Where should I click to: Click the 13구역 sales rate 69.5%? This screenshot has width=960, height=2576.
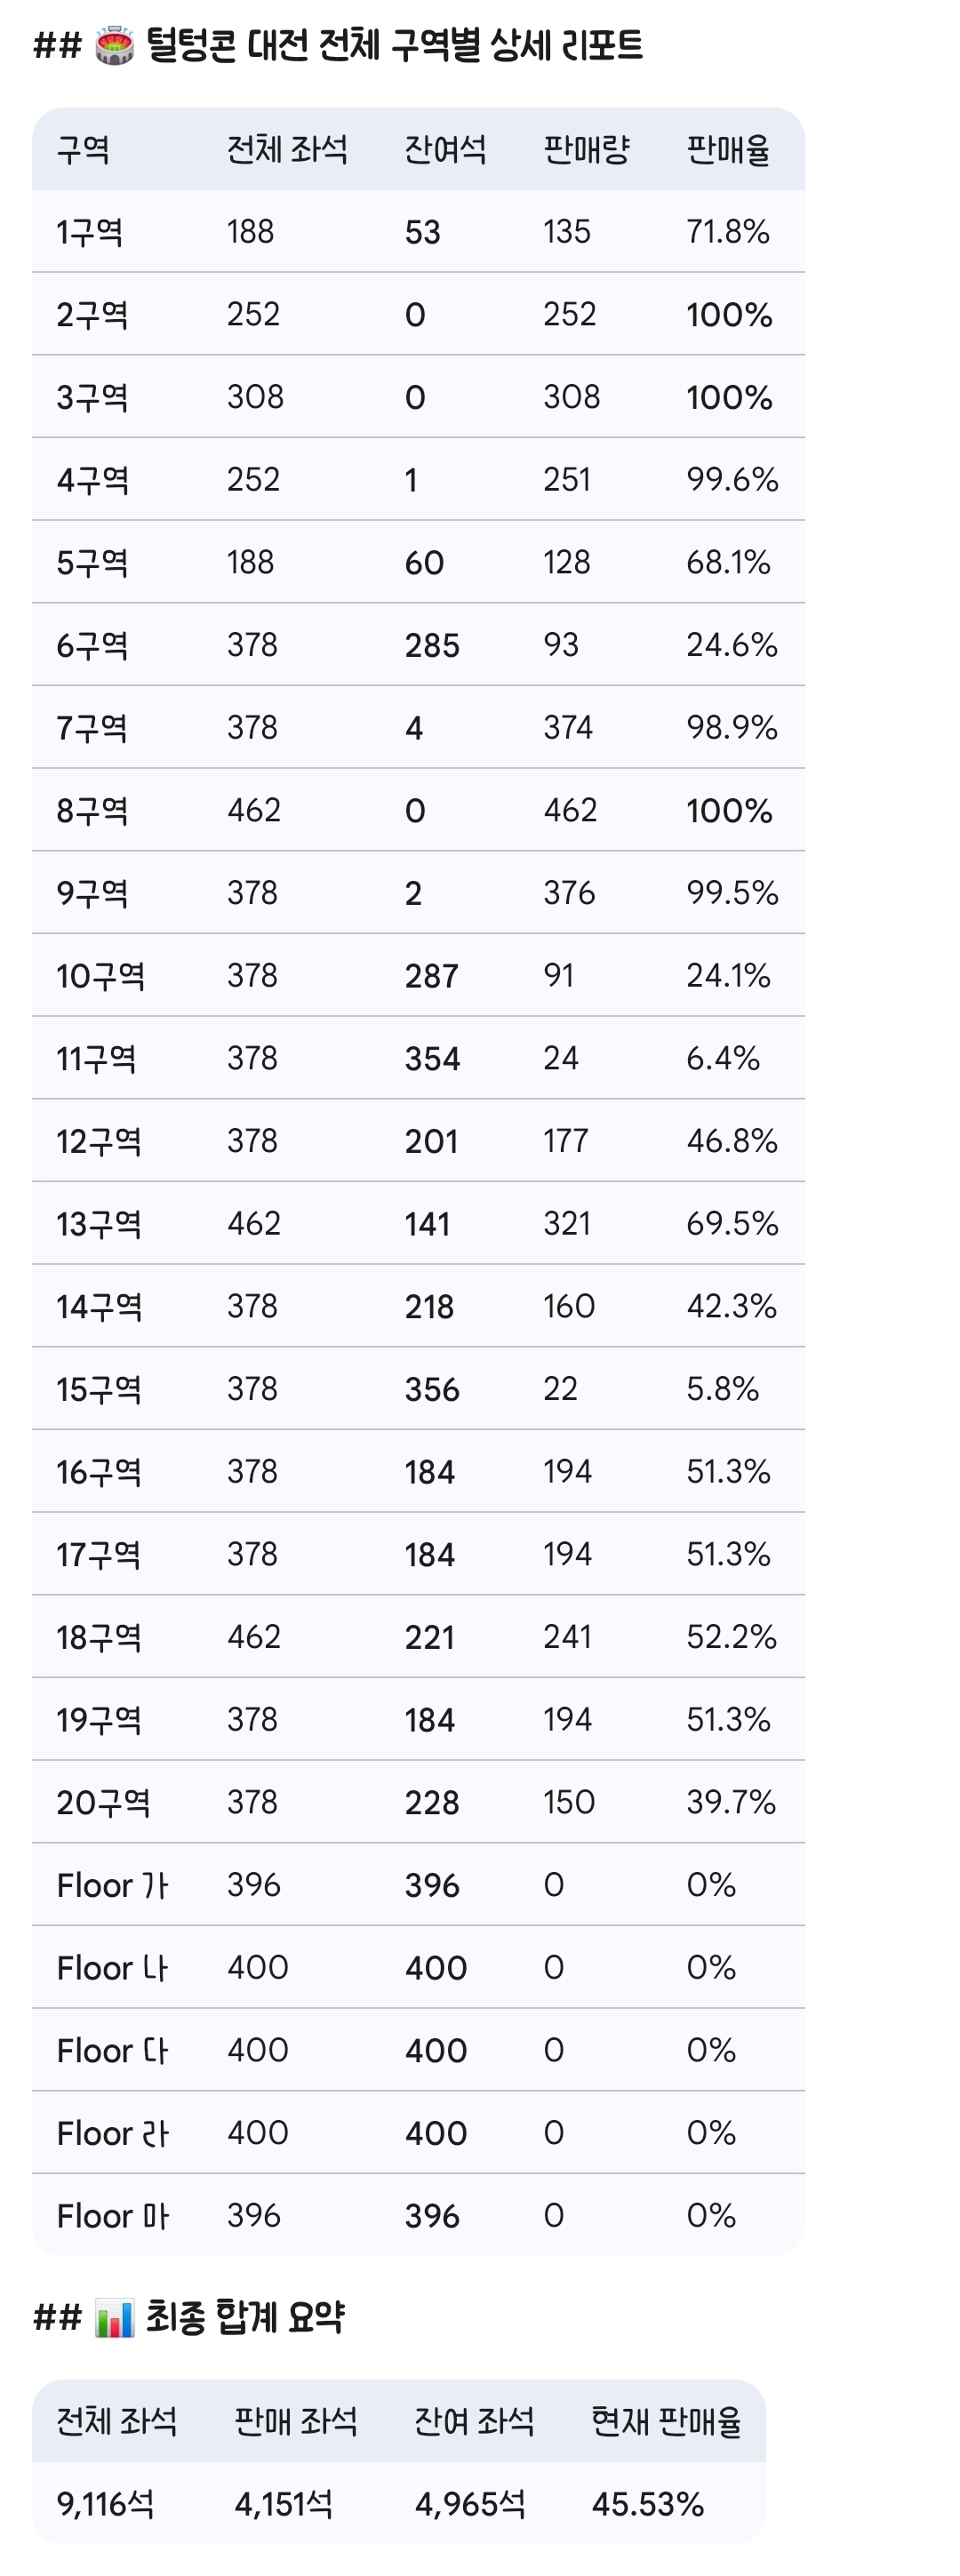tap(732, 1224)
